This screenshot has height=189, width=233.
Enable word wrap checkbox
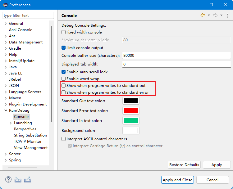click(x=64, y=79)
